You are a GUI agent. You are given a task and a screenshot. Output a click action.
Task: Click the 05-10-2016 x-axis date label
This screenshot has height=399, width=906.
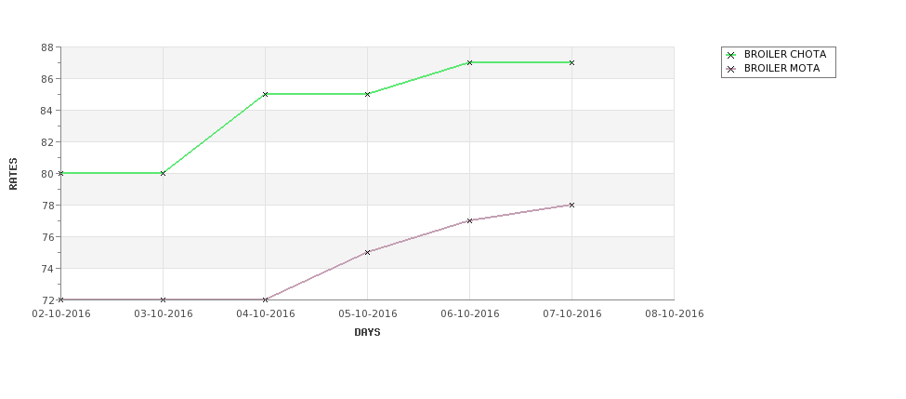tap(367, 314)
